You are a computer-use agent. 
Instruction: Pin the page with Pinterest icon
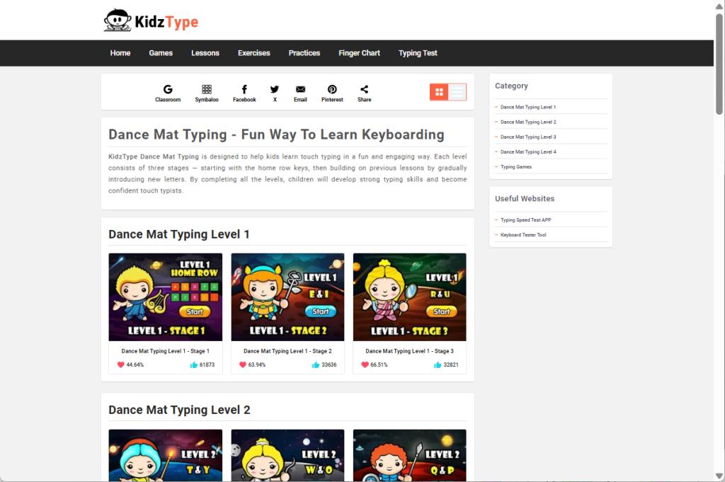pyautogui.click(x=332, y=90)
